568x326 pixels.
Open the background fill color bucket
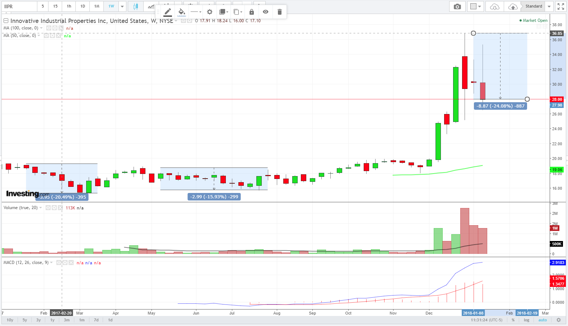click(x=182, y=12)
